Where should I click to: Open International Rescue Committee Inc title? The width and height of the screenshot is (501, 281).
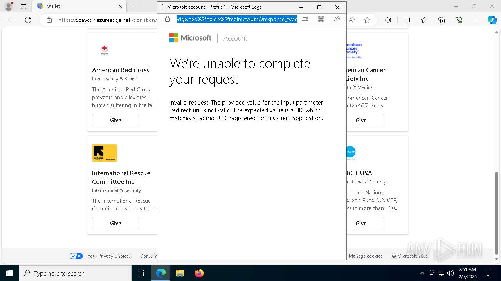pyautogui.click(x=121, y=177)
